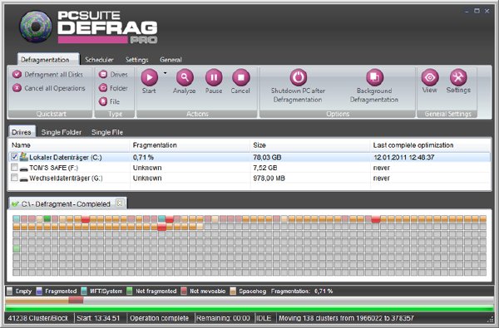The height and width of the screenshot is (328, 499).
Task: Click the 78,03 GB size cell
Action: (267, 157)
